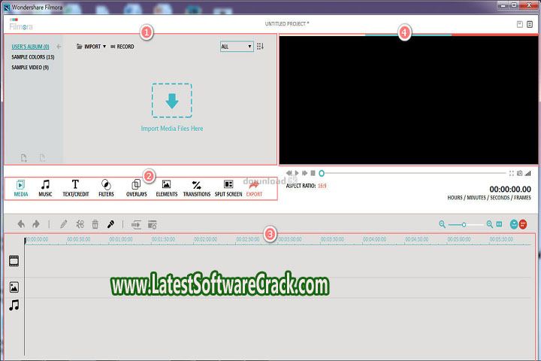
Task: Click the fullscreen preview icon
Action: point(512,174)
